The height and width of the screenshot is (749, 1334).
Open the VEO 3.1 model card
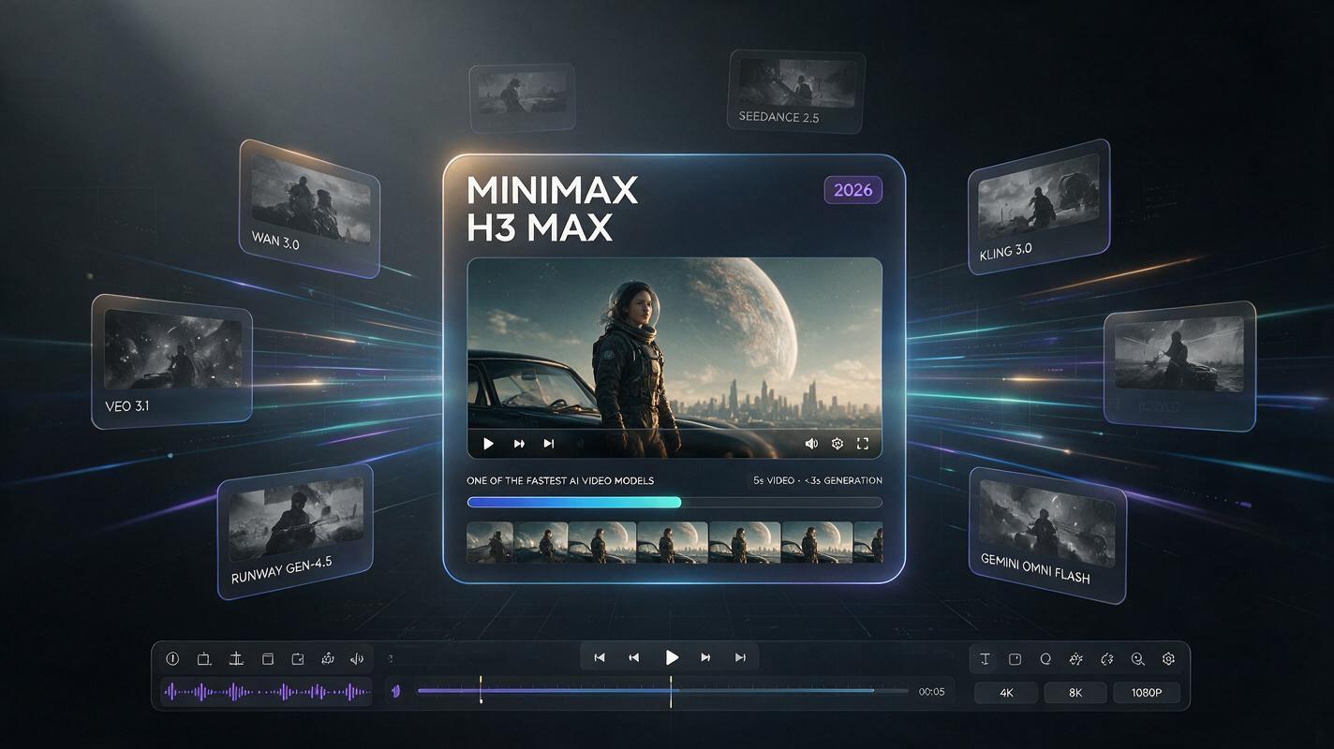(171, 362)
